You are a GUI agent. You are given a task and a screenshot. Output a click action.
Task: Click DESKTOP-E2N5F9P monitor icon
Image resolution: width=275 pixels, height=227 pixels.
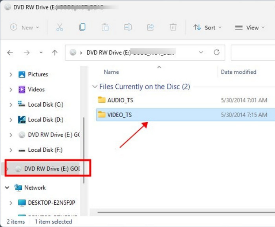pyautogui.click(x=22, y=203)
